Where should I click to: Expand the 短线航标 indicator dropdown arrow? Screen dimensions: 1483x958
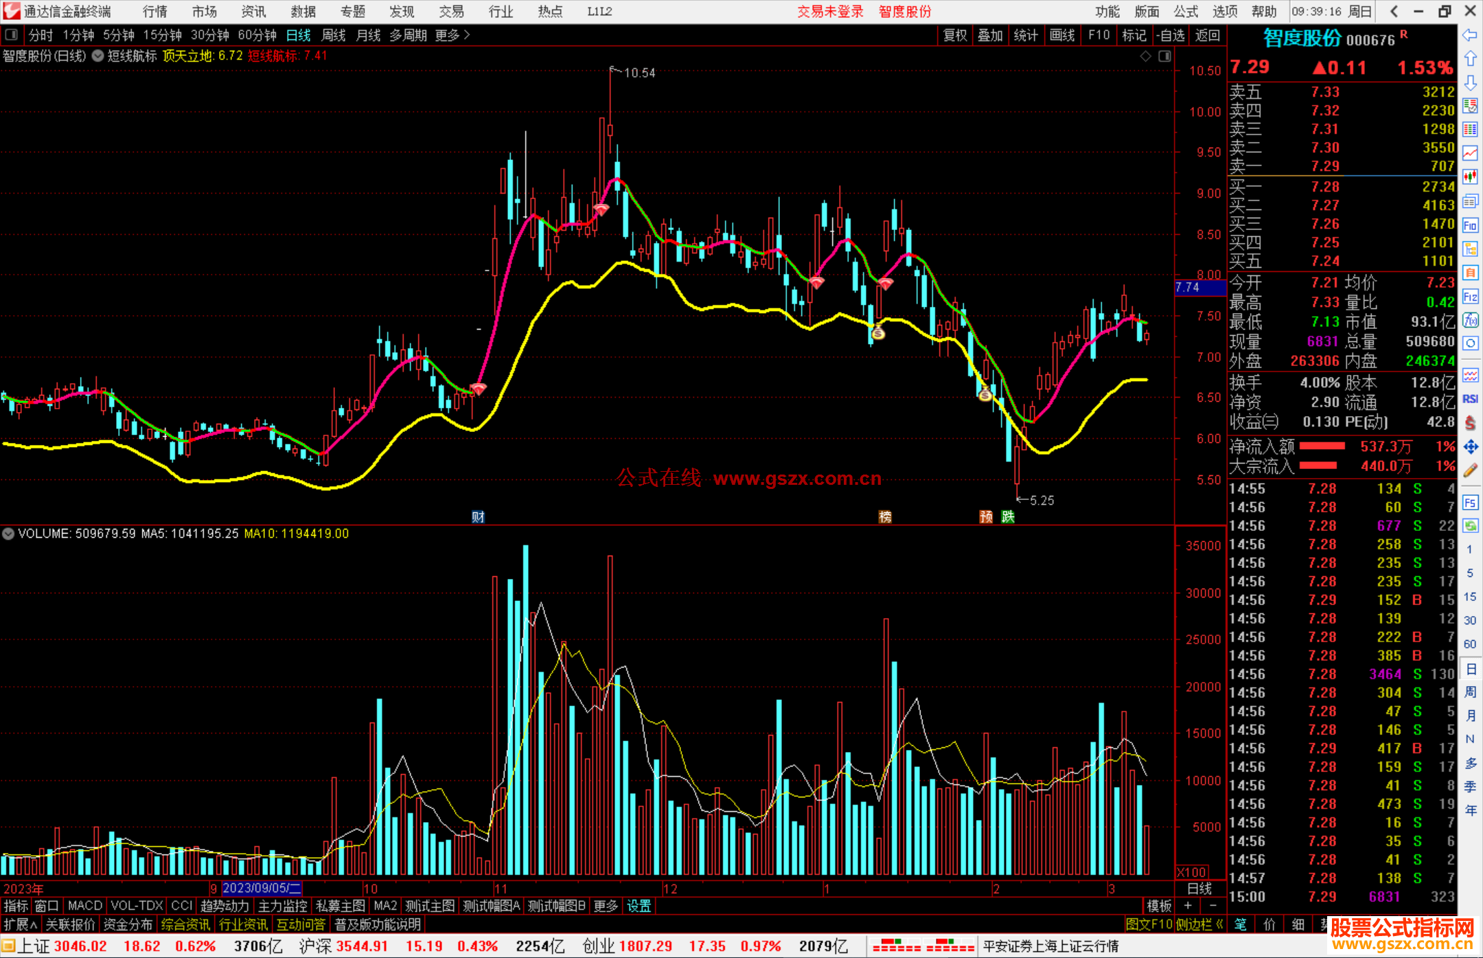[98, 56]
